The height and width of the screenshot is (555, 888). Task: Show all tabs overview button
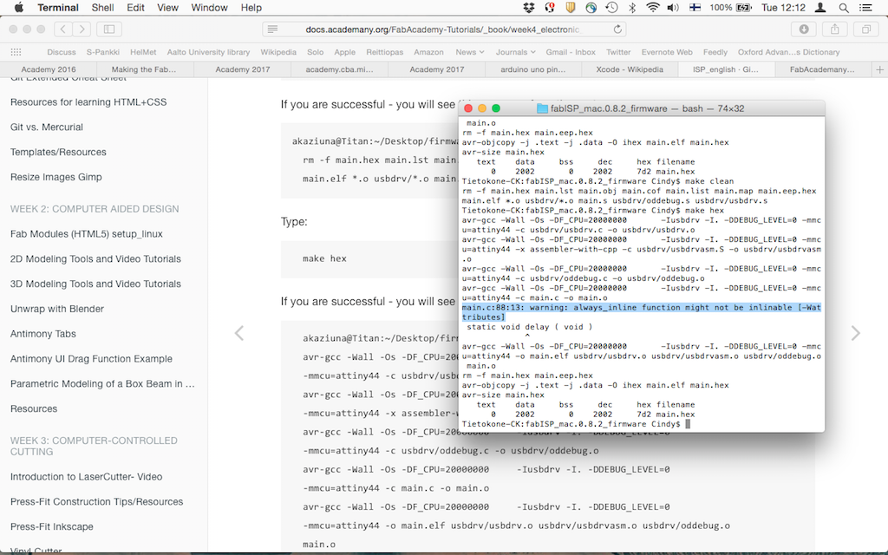click(866, 29)
